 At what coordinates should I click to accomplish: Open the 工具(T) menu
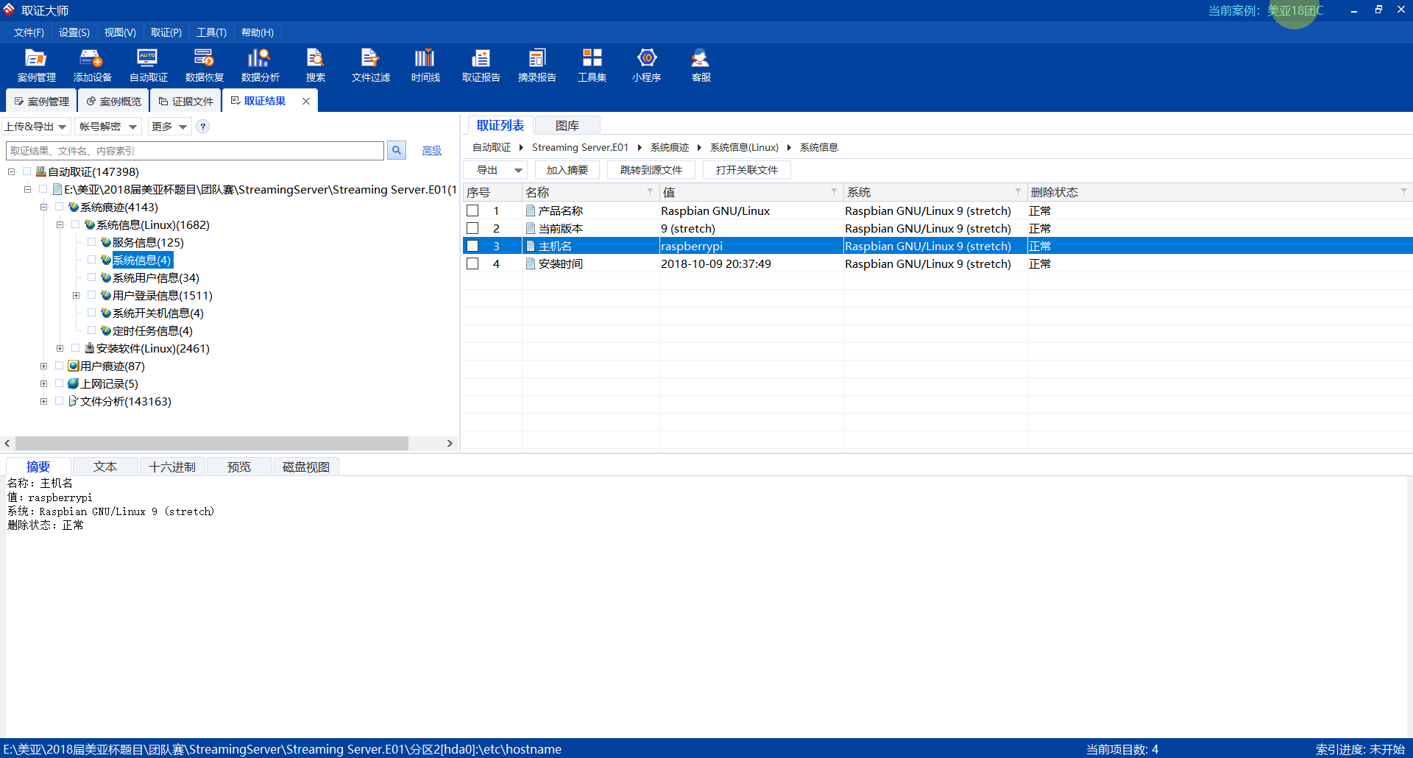(211, 32)
